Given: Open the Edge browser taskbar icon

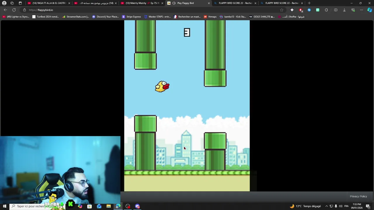Looking at the screenshot, I should (118, 206).
